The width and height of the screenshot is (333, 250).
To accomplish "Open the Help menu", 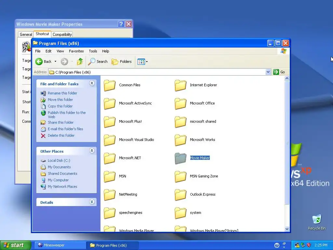I will pos(106,51).
